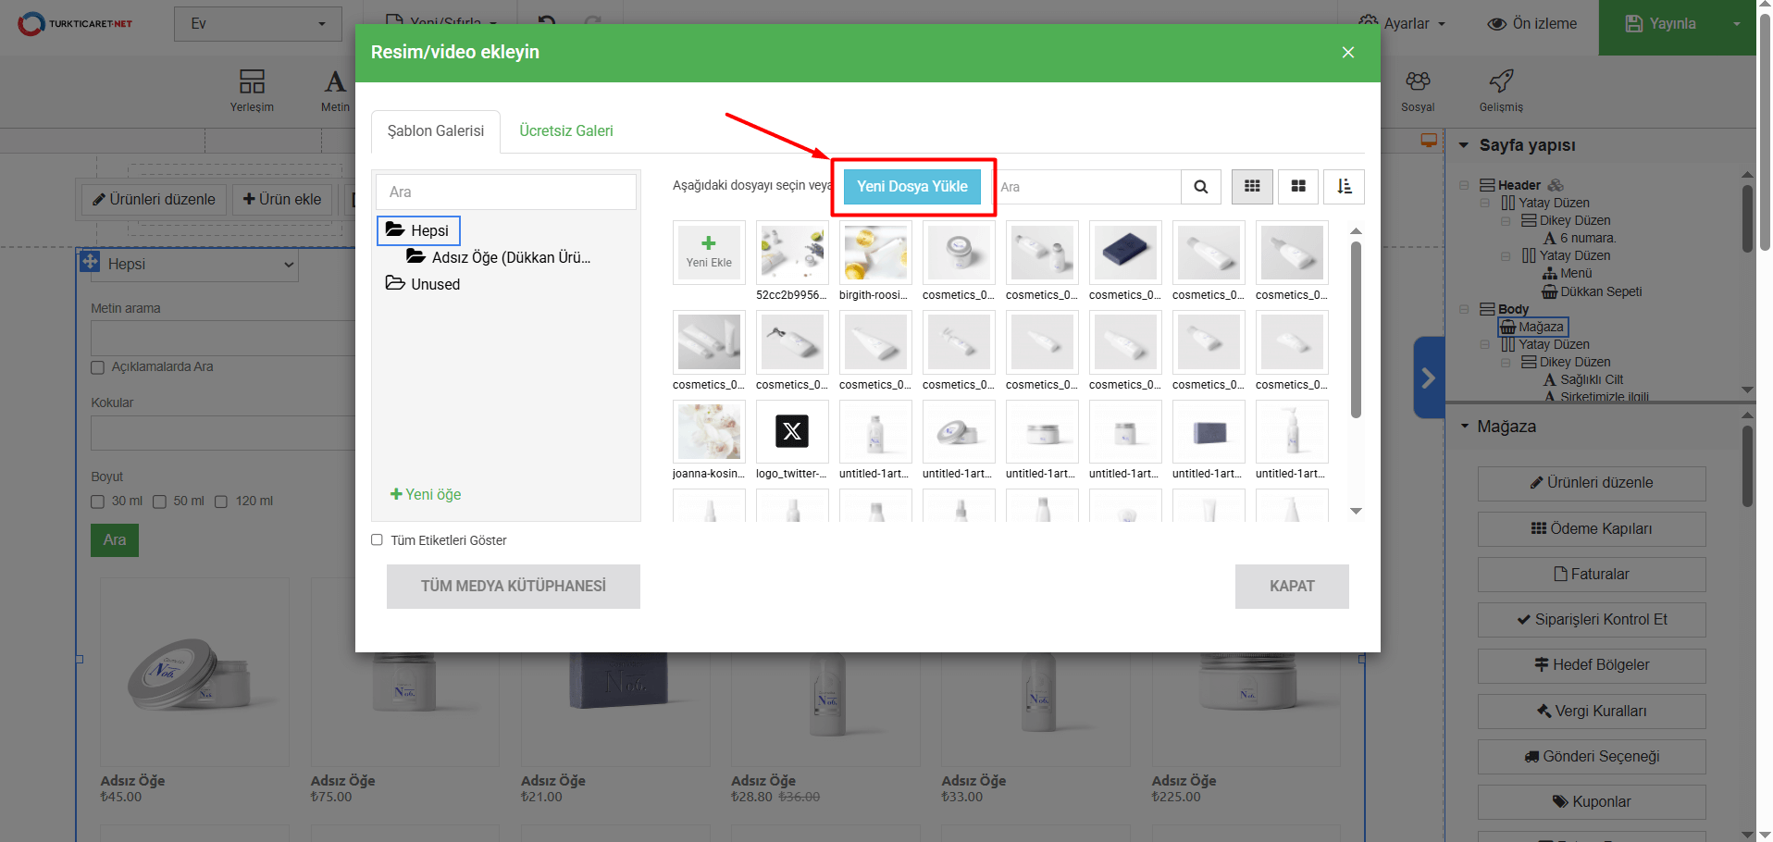Check the Açıklamalarda Ara checkbox

tap(98, 367)
